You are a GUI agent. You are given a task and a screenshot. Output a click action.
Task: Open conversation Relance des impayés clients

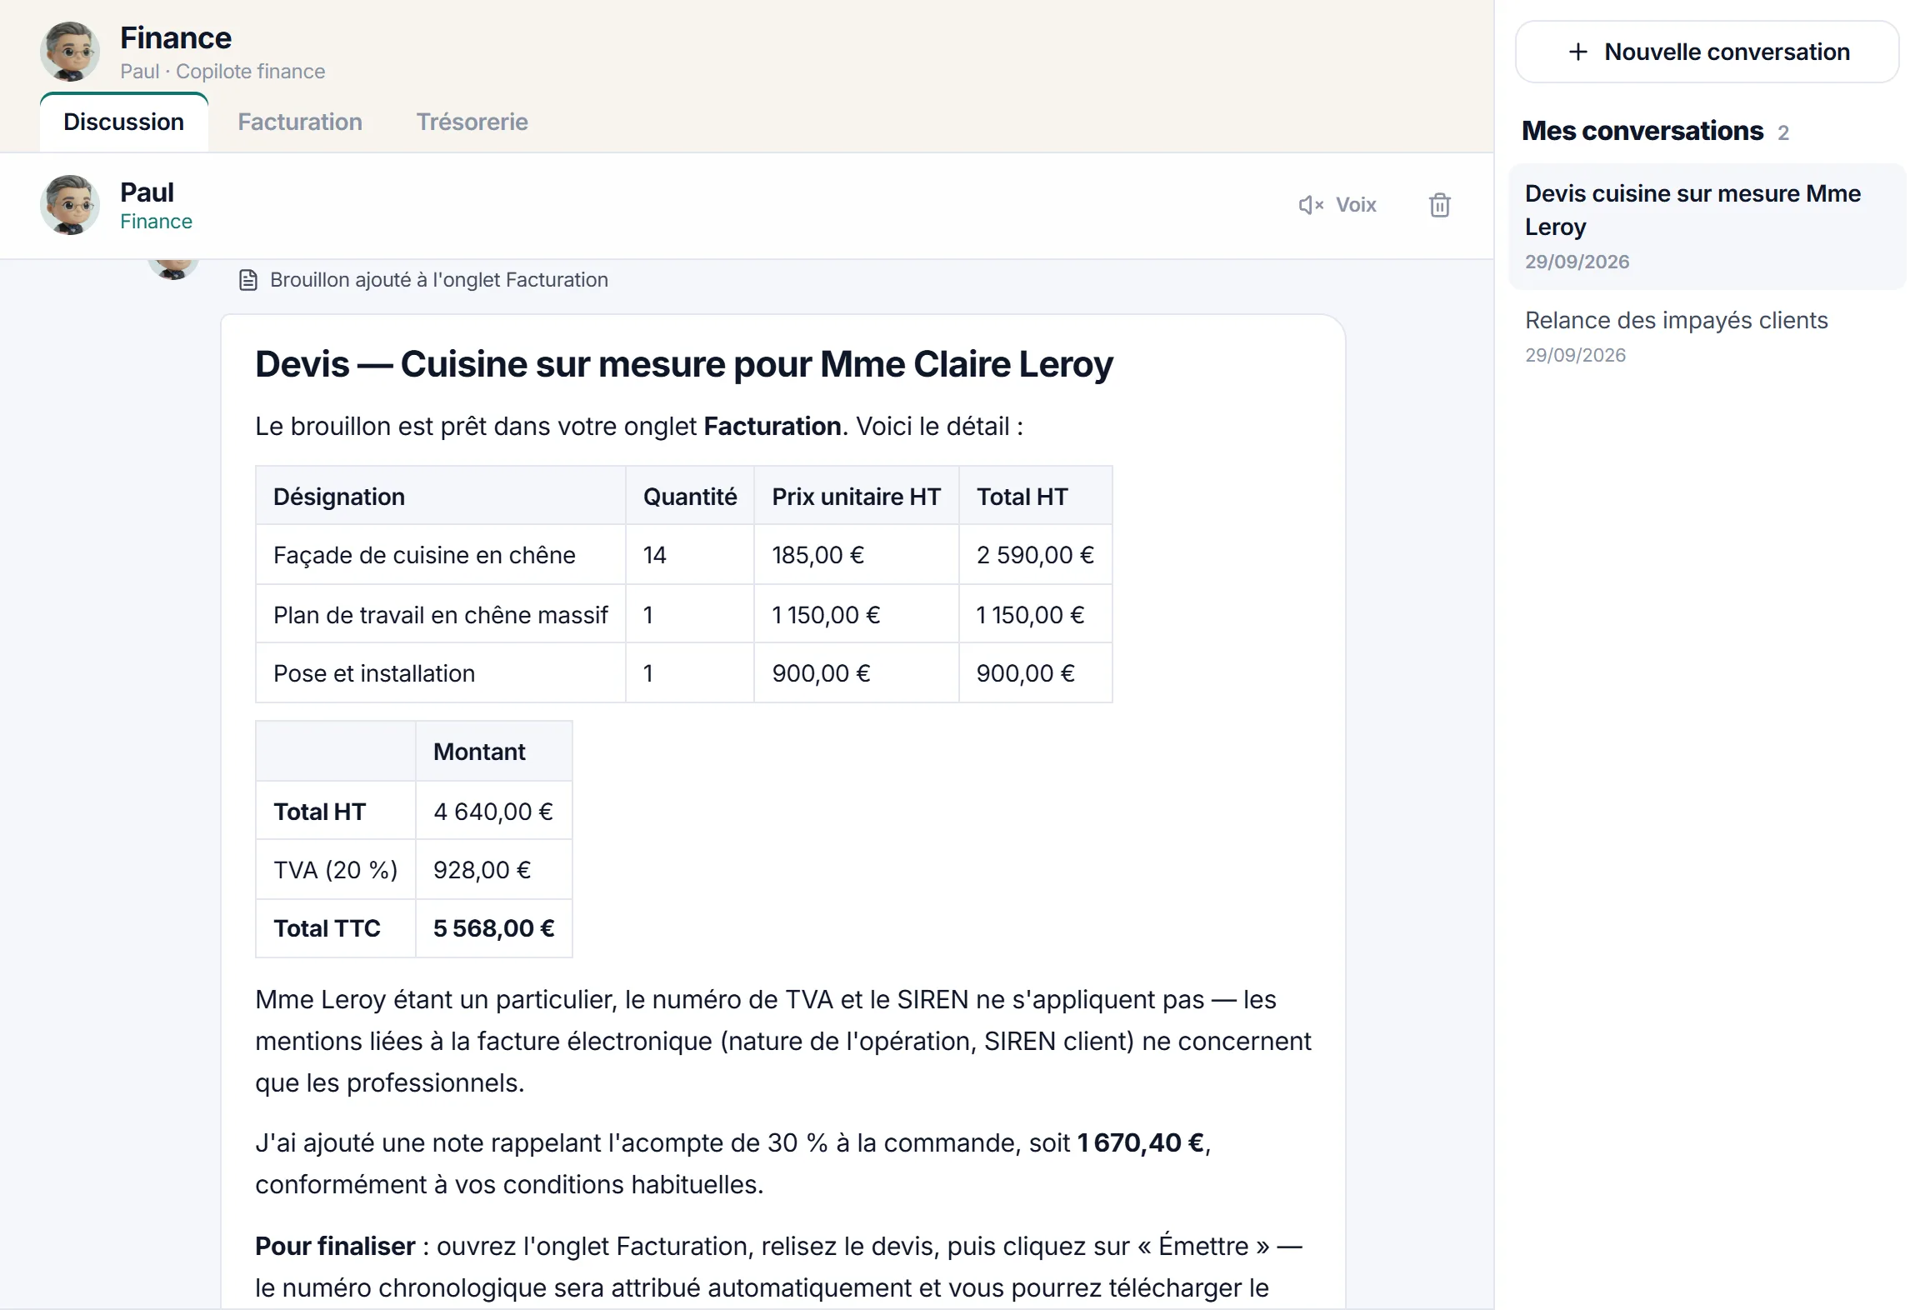[x=1707, y=336]
